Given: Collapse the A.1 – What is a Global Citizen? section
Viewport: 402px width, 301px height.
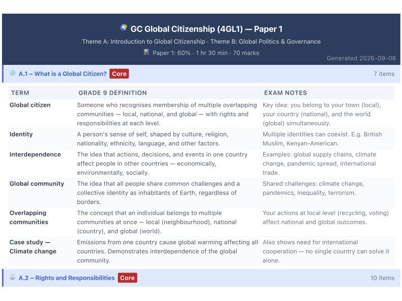Looking at the screenshot, I should [201, 74].
